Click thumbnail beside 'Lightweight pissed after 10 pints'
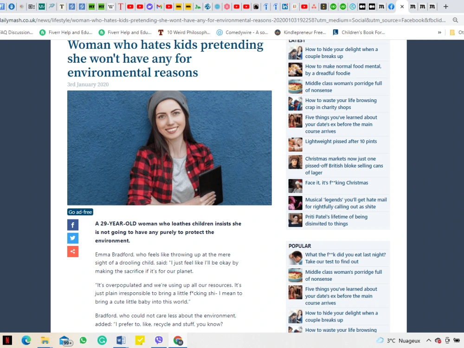The height and width of the screenshot is (348, 464). pyautogui.click(x=295, y=145)
